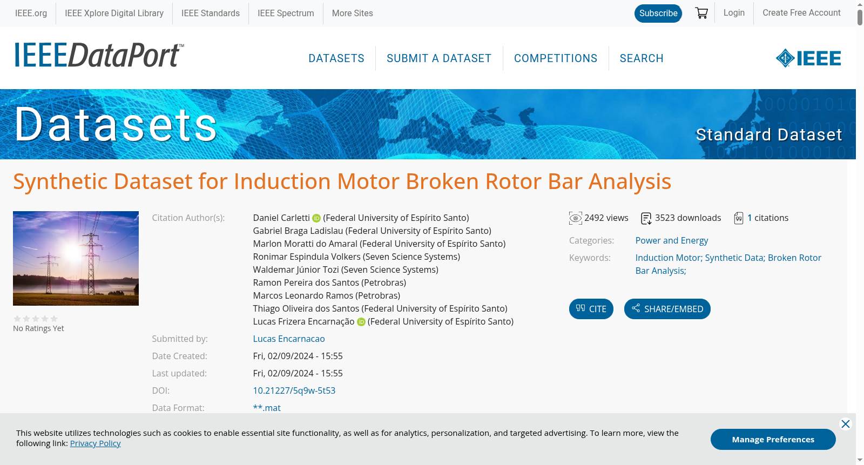Expand the More Sites menu
Viewport: 864px width, 465px height.
click(x=352, y=13)
